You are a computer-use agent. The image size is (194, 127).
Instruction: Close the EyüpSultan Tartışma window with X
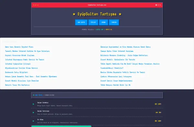160,5
